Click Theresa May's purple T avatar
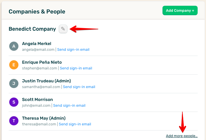This screenshot has height=140, width=206. 14,121
